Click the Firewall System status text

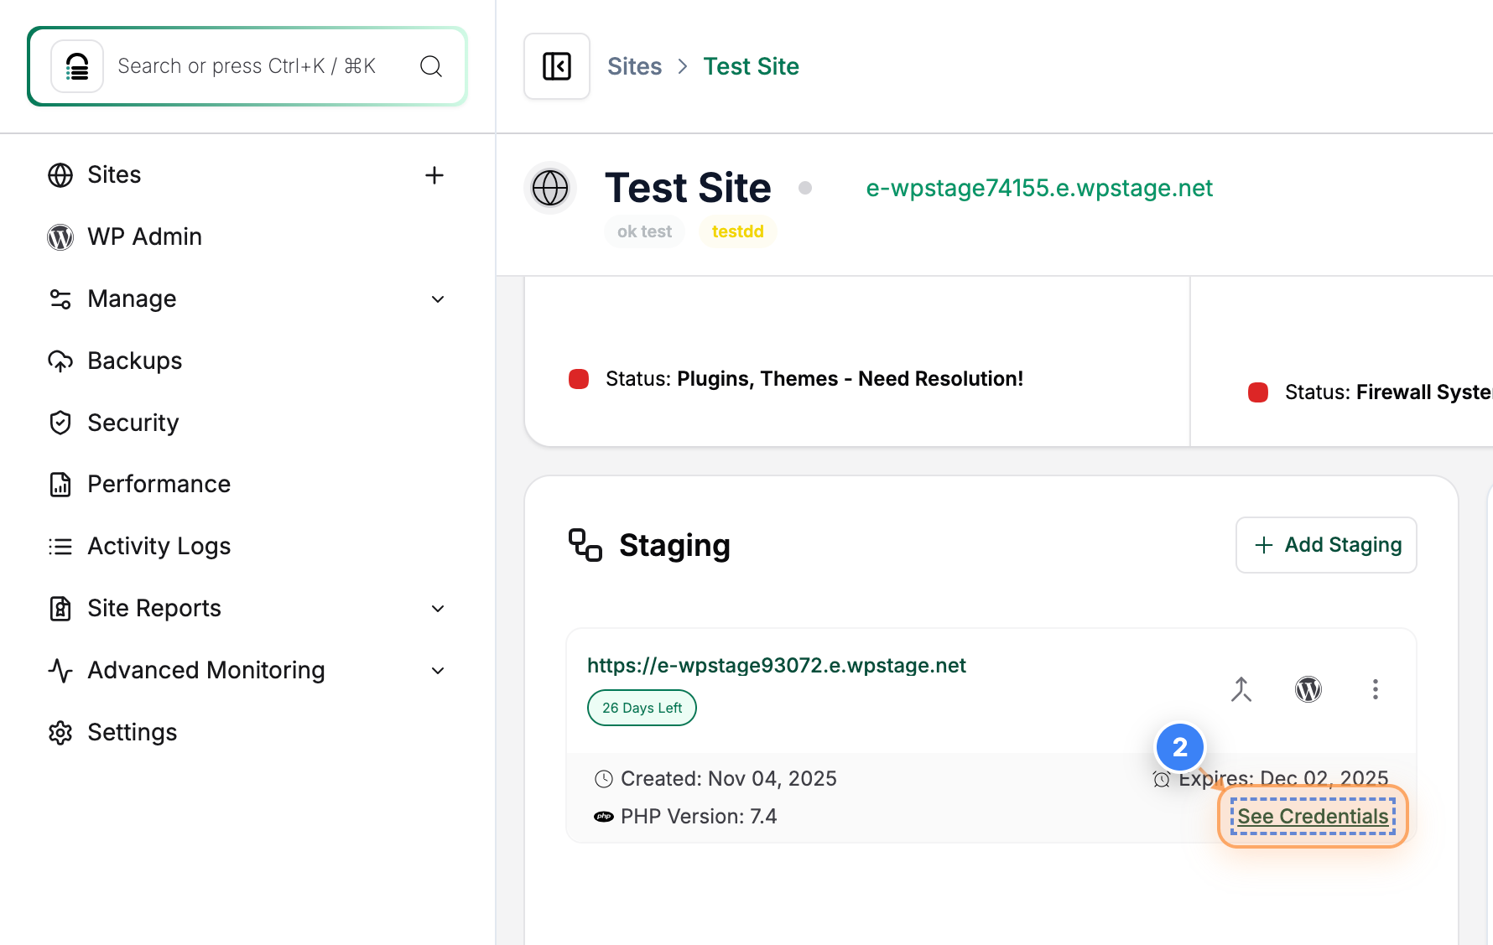tap(1389, 392)
